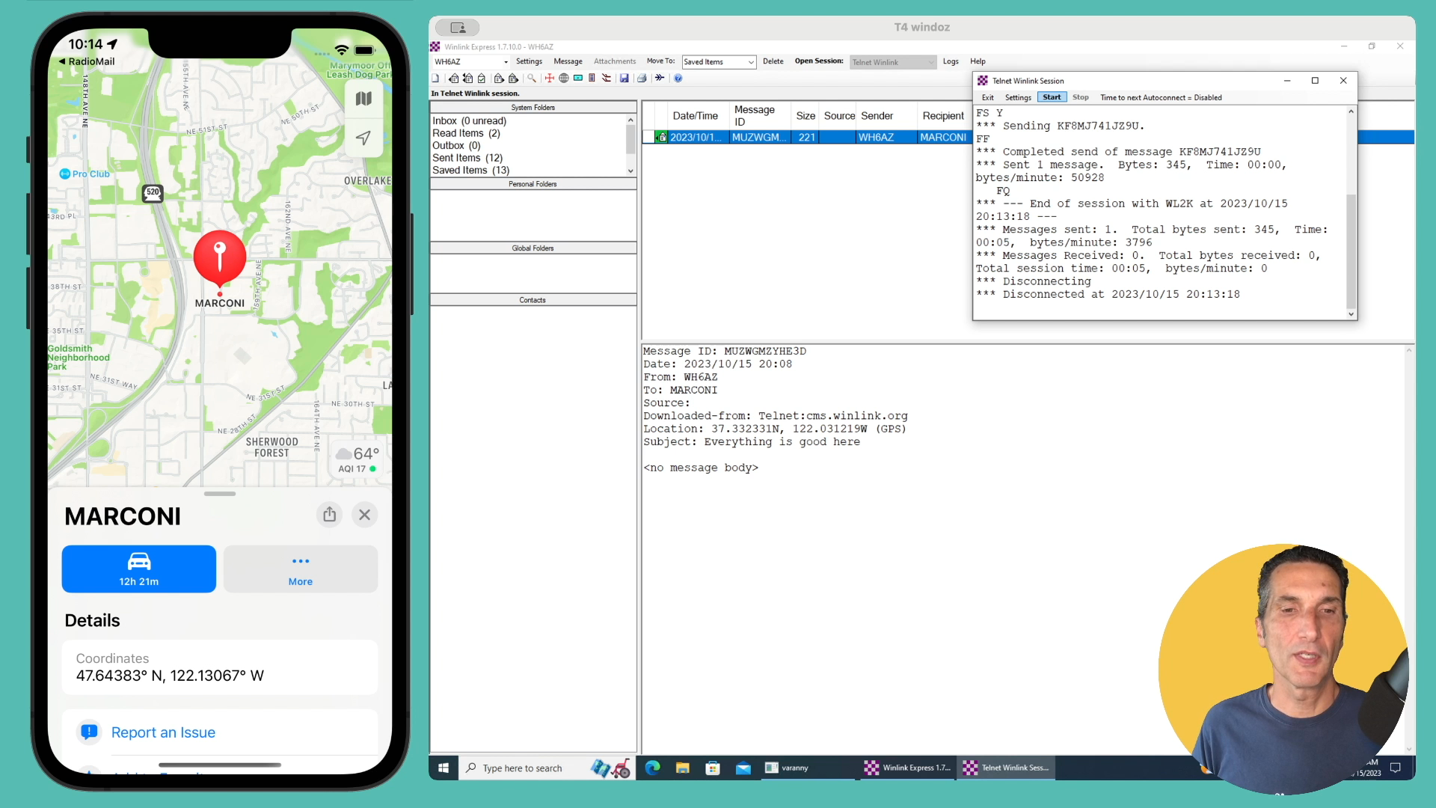Tap Report an Issue link
Viewport: 1436px width, 808px height.
click(163, 732)
